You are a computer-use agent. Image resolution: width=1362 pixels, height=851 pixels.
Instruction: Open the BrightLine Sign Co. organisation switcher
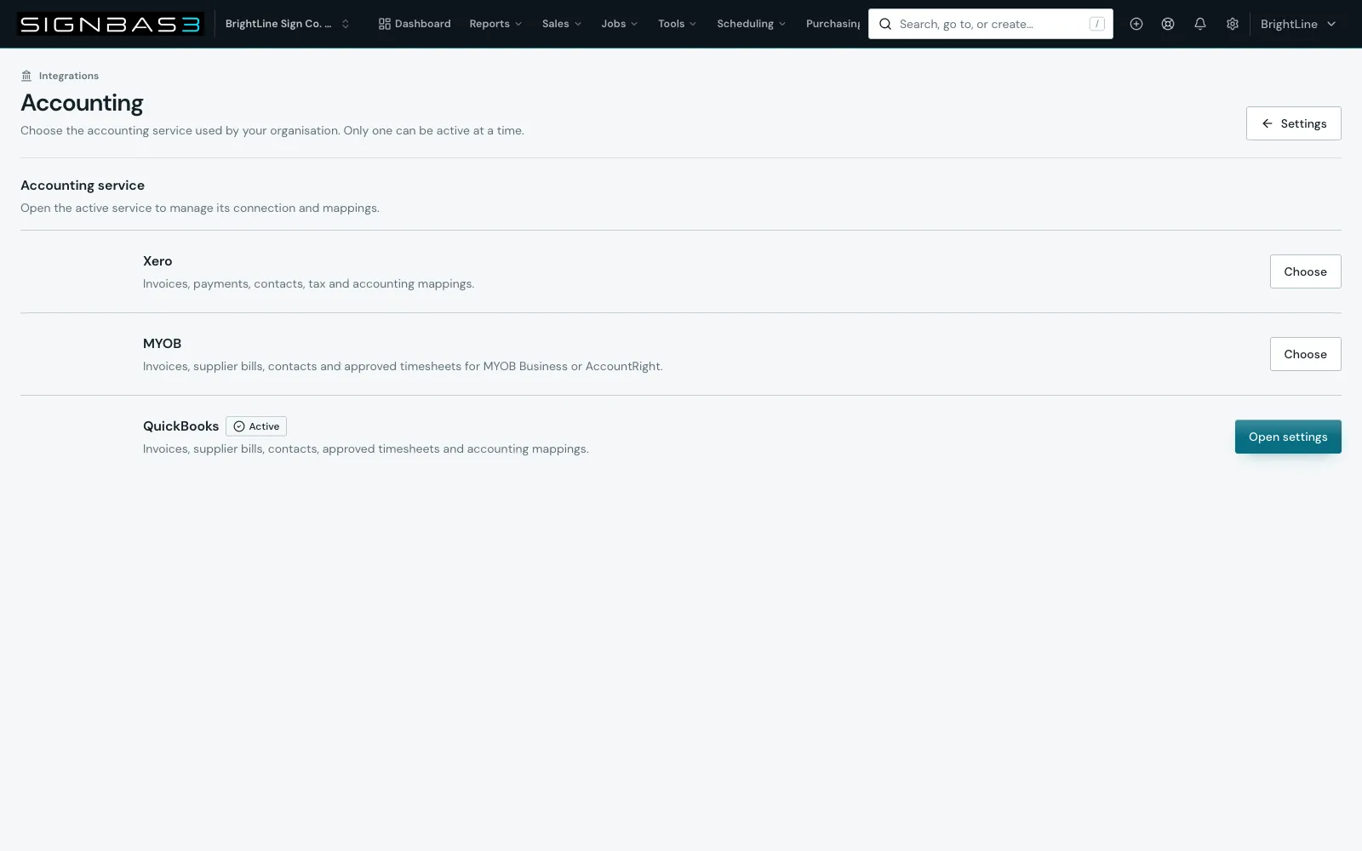[288, 24]
